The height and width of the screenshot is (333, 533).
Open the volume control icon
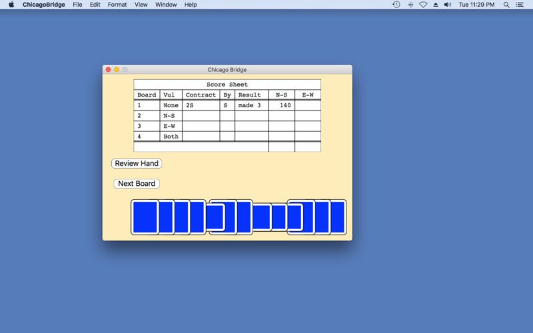click(x=447, y=5)
